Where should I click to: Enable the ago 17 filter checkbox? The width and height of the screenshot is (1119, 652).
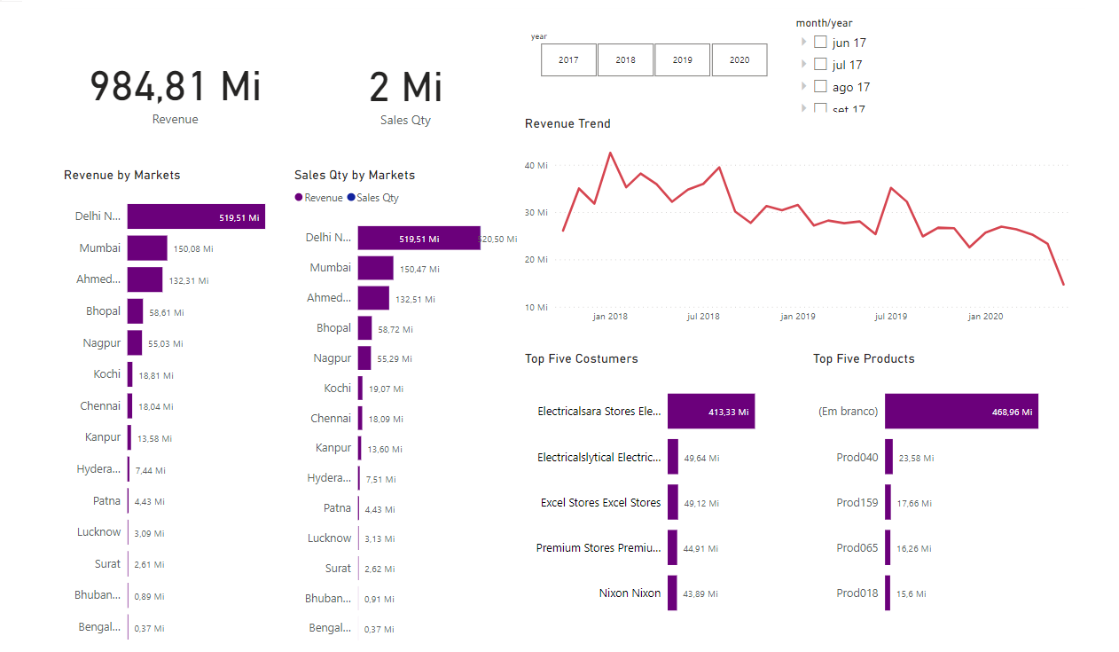pyautogui.click(x=819, y=86)
